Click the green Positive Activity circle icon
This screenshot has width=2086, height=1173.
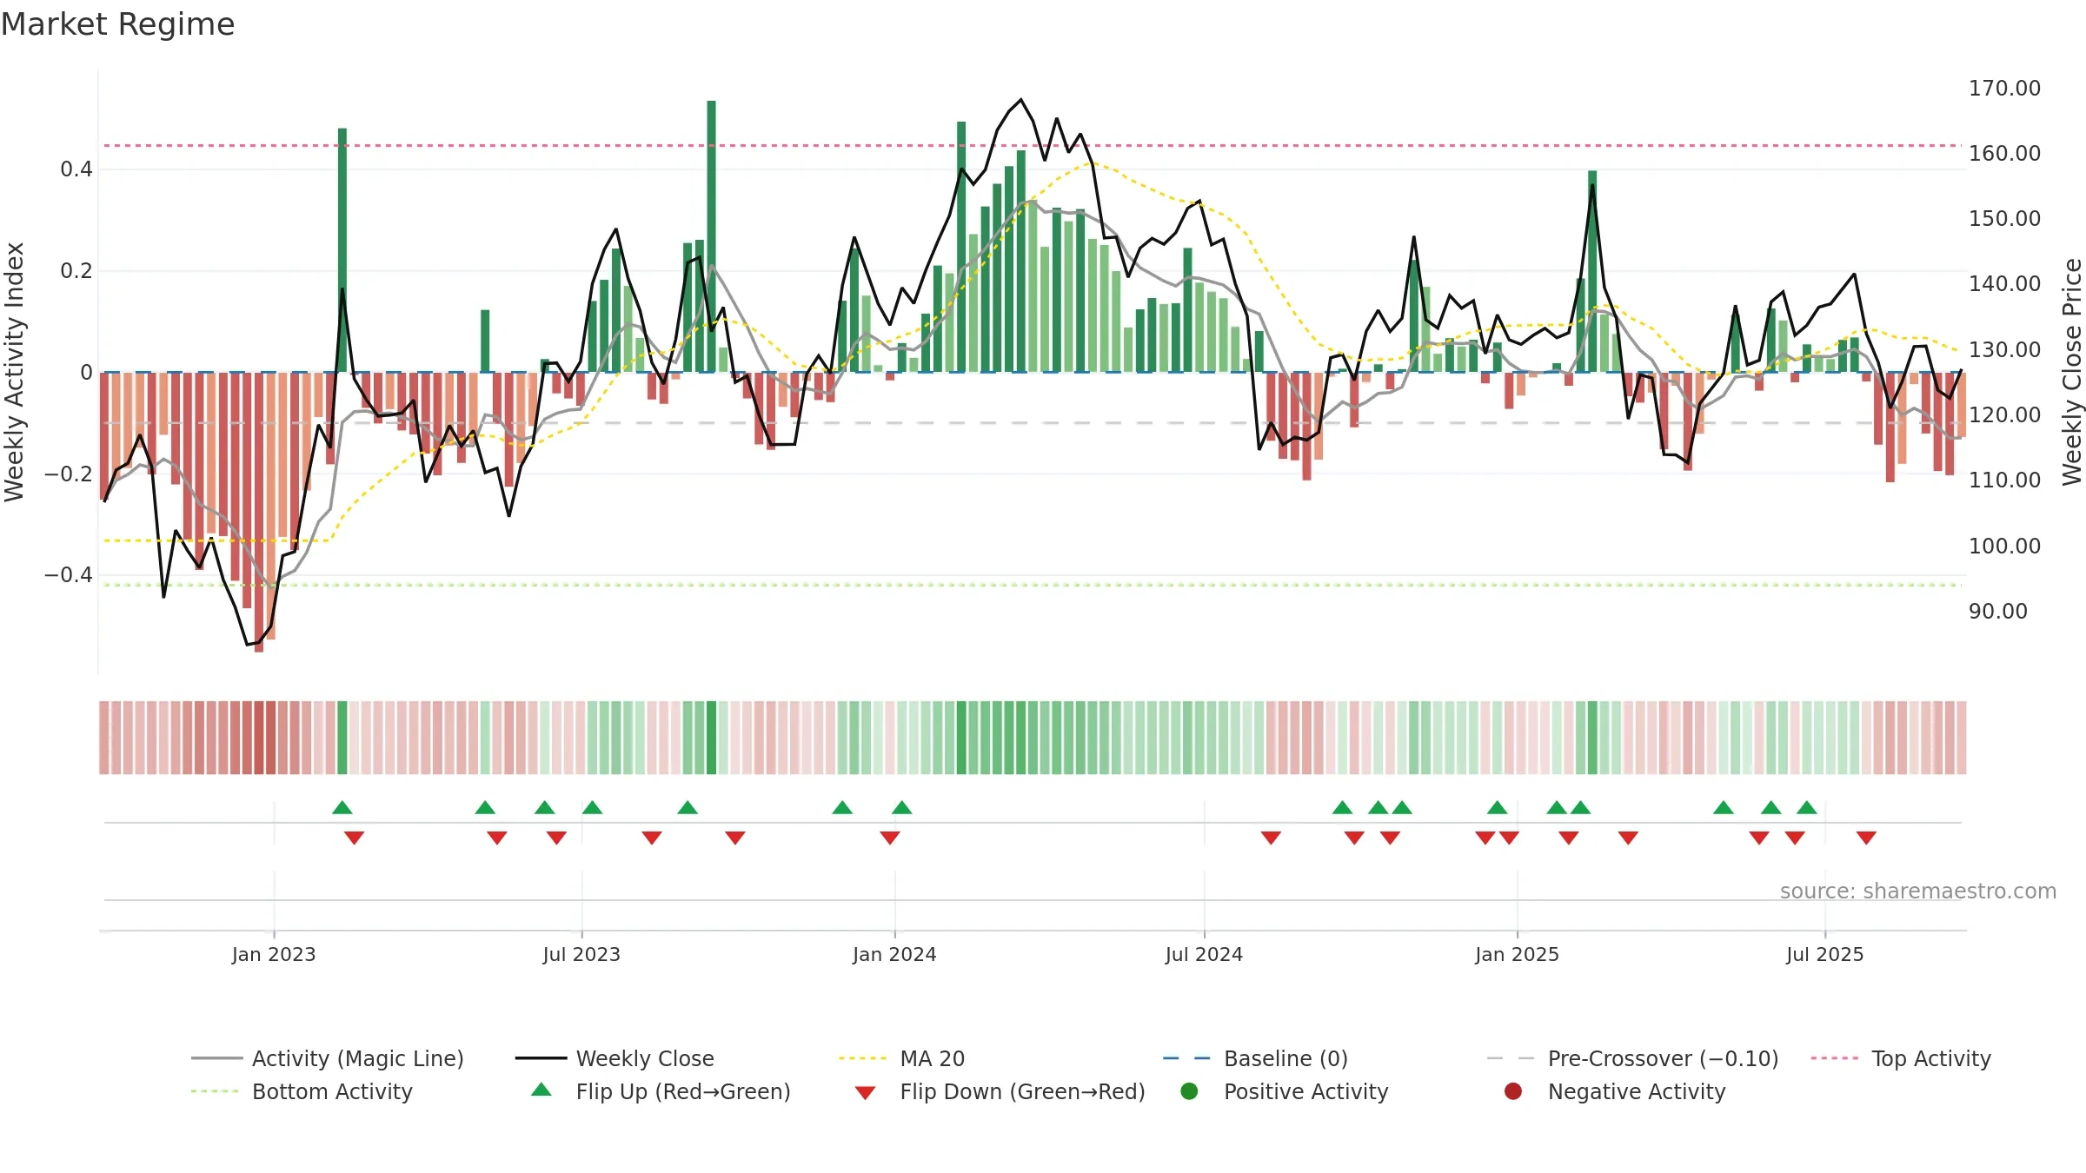coord(1189,1091)
